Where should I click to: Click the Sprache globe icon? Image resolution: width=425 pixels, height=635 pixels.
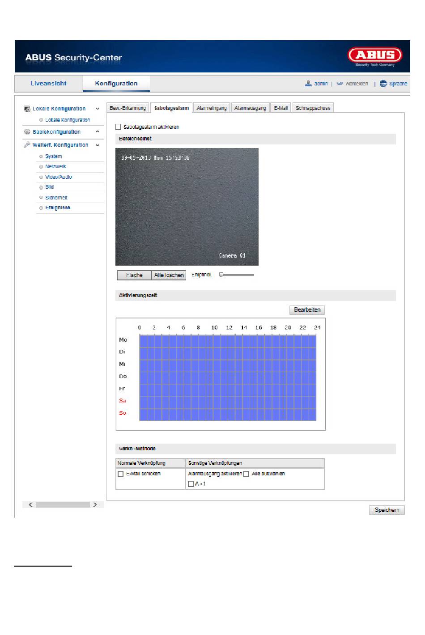383,84
